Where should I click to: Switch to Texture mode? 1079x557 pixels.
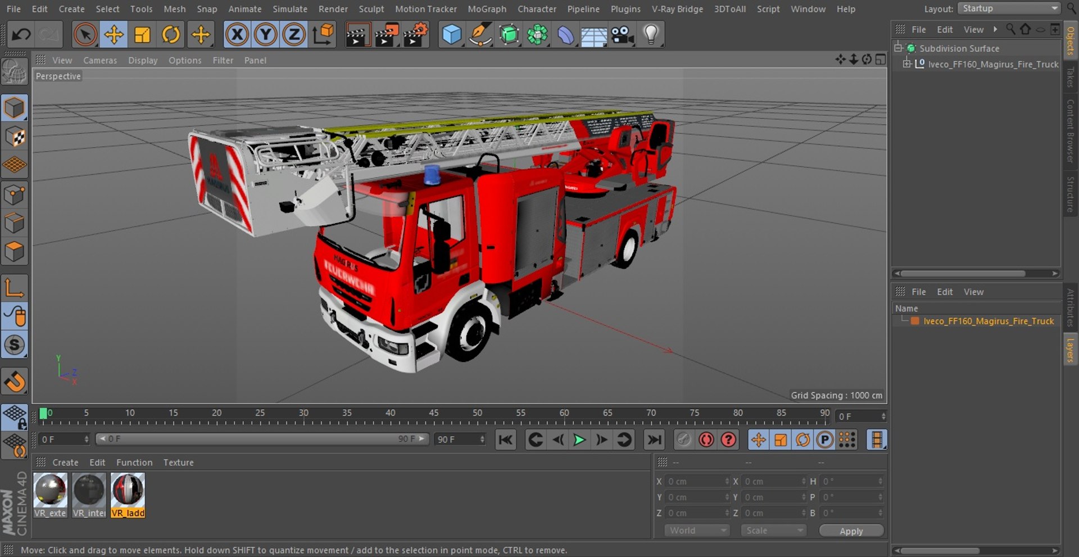coord(14,137)
